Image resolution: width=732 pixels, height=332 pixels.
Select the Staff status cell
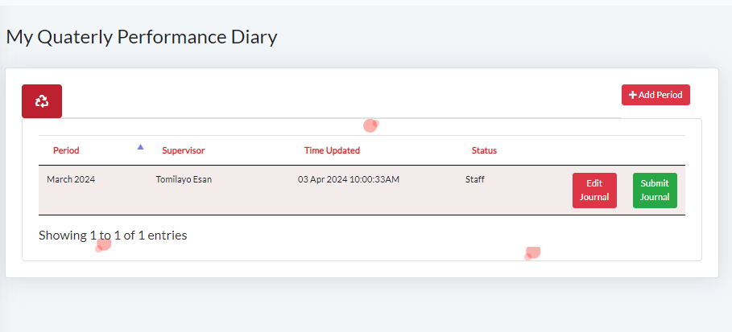coord(474,179)
